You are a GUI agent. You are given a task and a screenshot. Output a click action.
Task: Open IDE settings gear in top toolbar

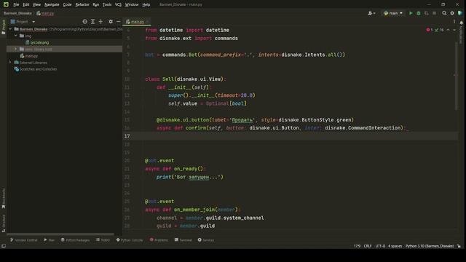452,13
